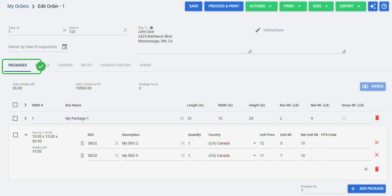Expand all packages header chevron
392x196 pixels.
tap(25, 105)
